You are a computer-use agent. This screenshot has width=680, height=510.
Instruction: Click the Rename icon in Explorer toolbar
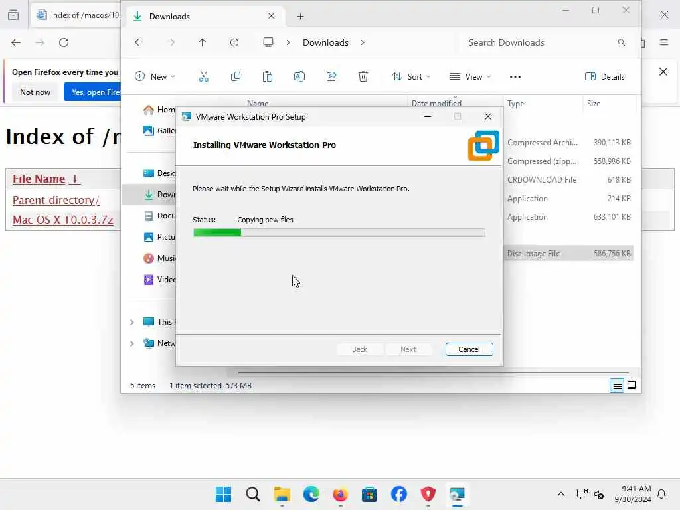[299, 77]
